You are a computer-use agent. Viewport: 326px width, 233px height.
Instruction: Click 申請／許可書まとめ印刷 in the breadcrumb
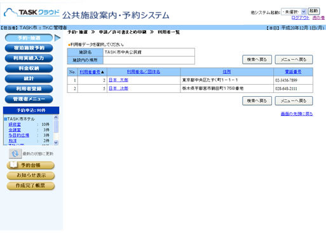point(123,32)
